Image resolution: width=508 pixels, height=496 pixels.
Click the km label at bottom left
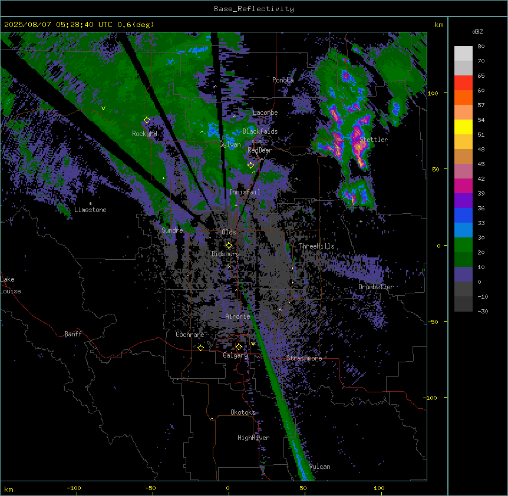[9, 489]
